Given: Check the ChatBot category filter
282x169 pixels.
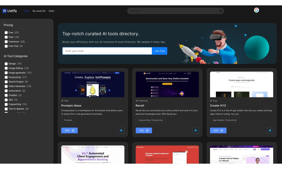Looking at the screenshot, I should point(6,95).
